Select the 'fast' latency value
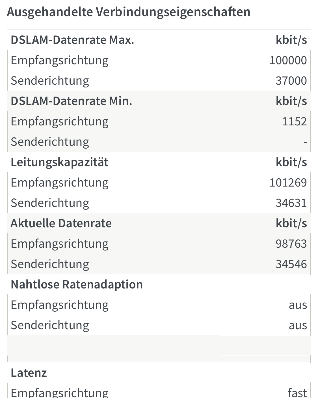318x398 pixels. pos(297,393)
